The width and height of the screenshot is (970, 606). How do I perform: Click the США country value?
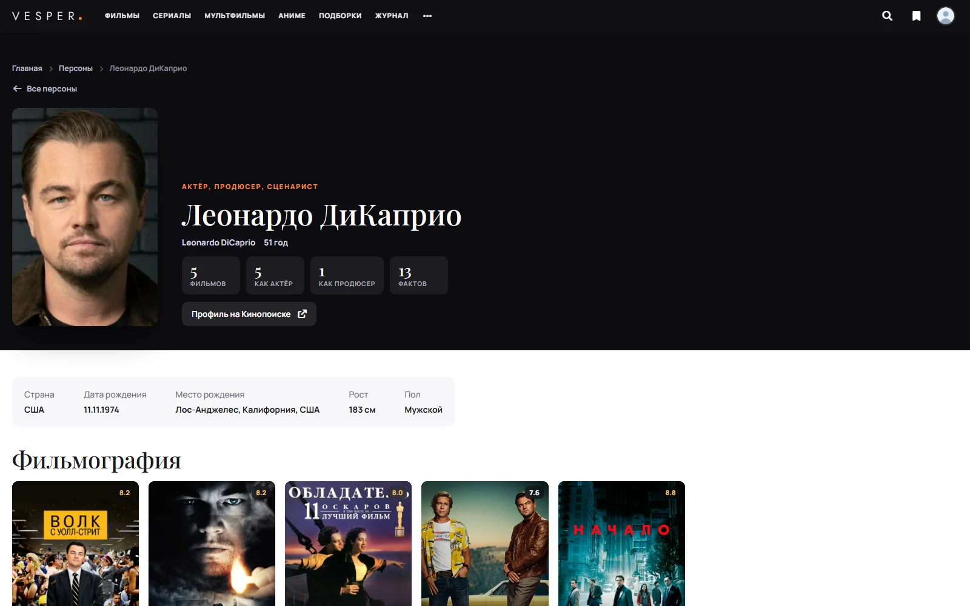(34, 410)
